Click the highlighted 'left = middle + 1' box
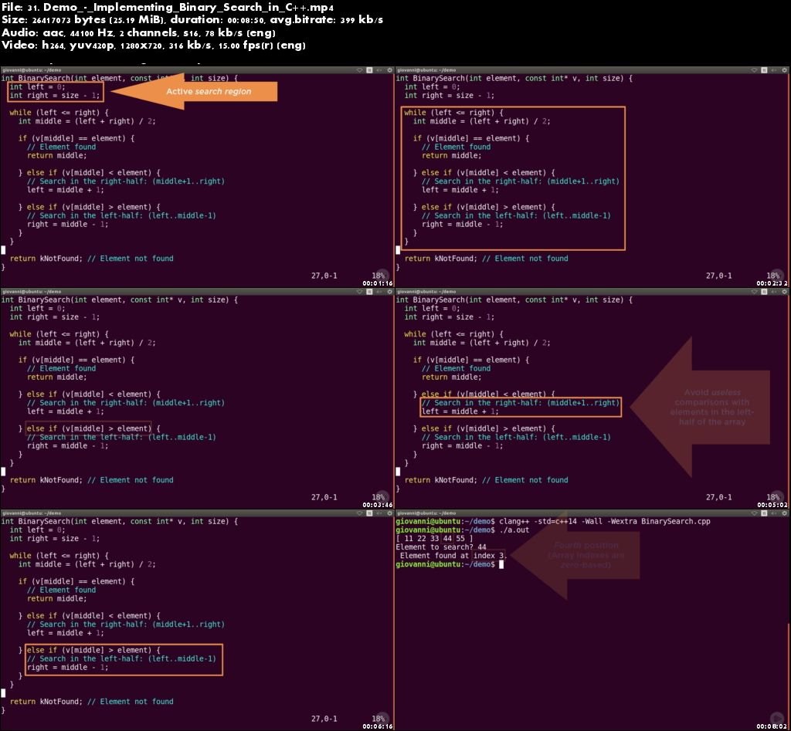 [520, 408]
